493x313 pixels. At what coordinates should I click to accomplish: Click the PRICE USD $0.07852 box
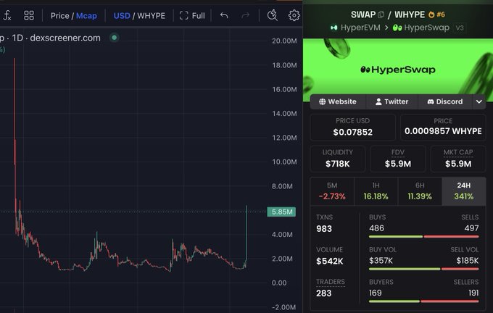353,128
